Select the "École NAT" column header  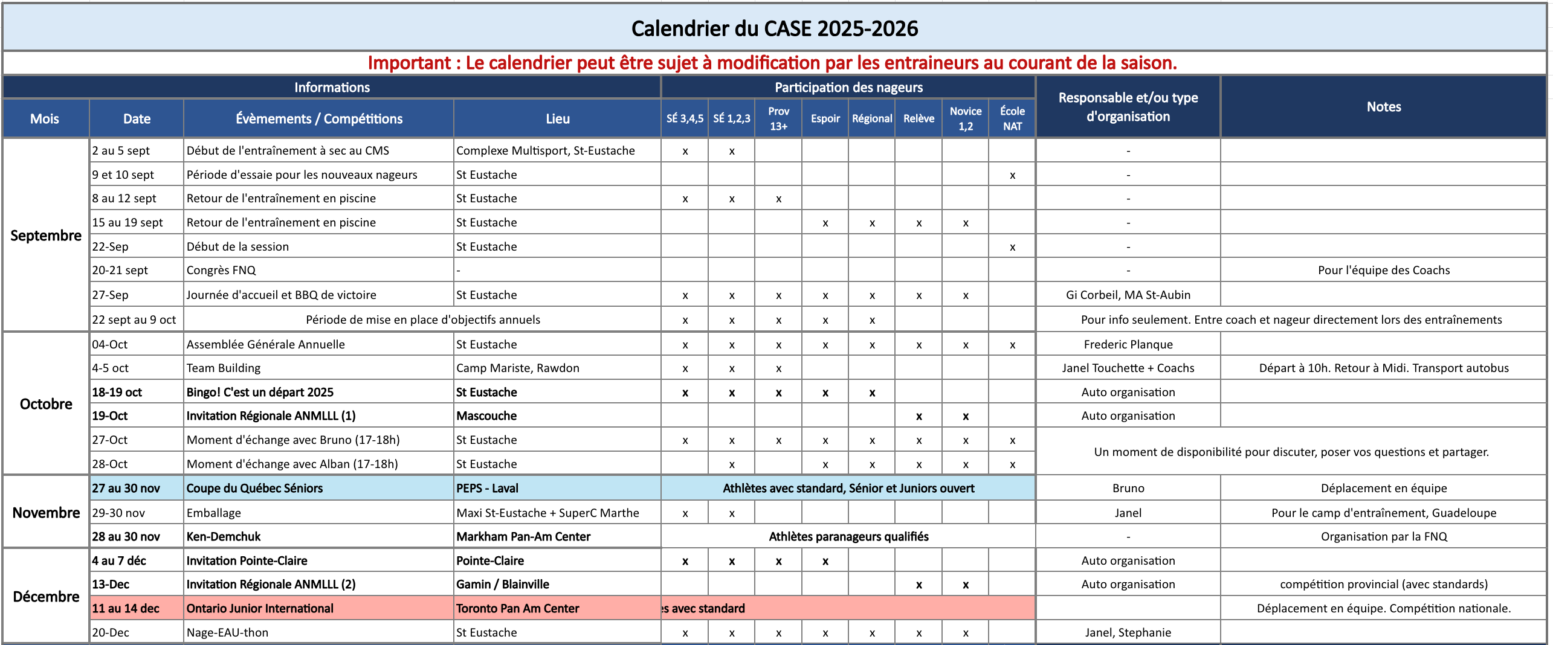pyautogui.click(x=1012, y=118)
